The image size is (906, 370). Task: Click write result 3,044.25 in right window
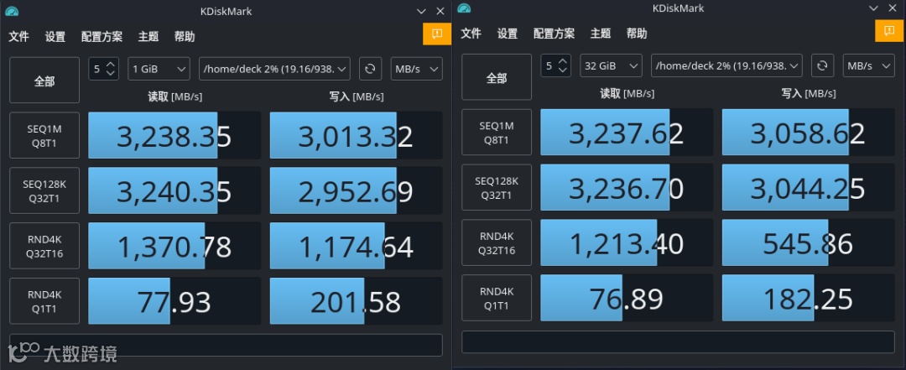tap(809, 187)
